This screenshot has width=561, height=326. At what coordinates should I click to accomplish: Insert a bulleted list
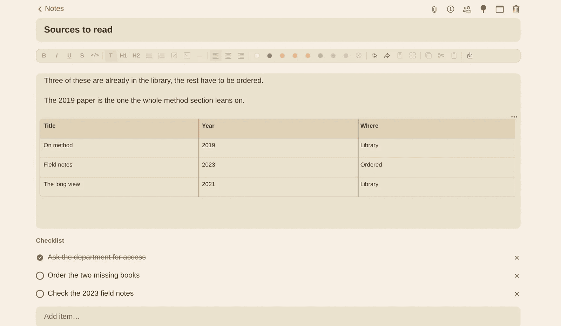tap(149, 56)
